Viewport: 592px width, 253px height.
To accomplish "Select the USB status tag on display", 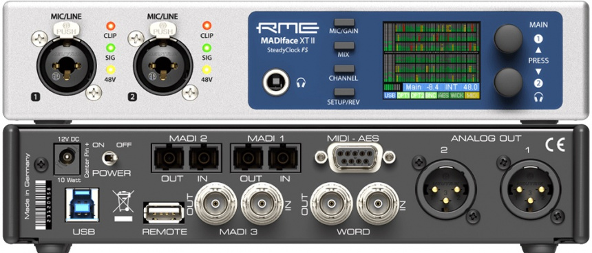I will [390, 96].
